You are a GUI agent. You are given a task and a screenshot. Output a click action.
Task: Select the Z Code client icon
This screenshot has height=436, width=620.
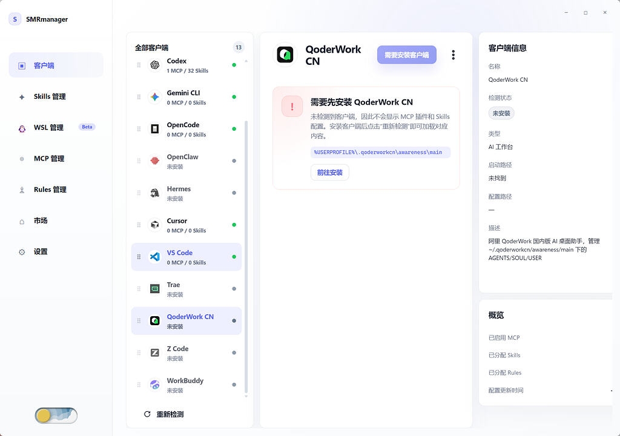154,353
